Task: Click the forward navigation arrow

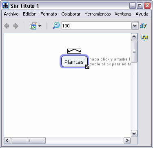Action: tap(16, 26)
